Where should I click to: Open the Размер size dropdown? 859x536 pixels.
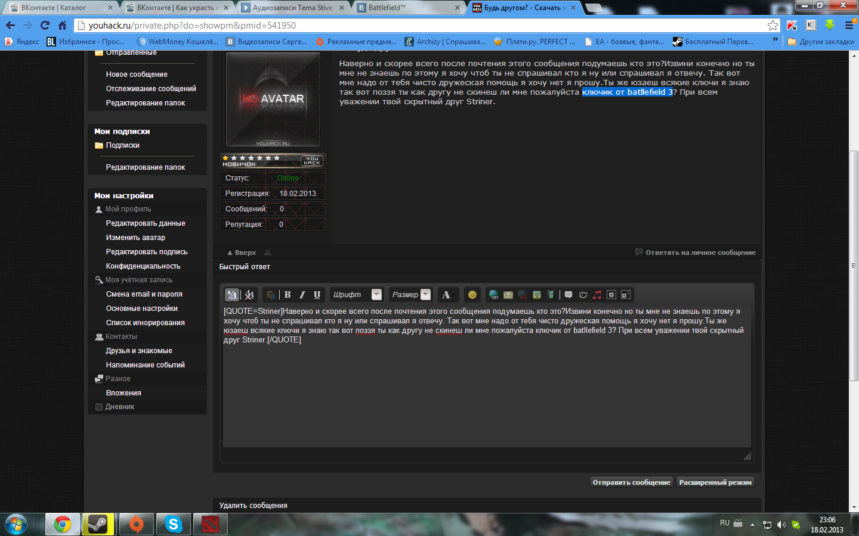(x=410, y=295)
